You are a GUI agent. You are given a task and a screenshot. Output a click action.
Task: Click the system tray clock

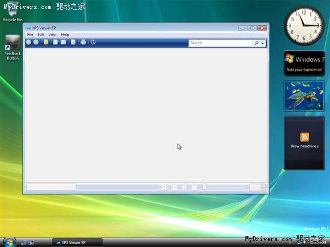(x=318, y=243)
